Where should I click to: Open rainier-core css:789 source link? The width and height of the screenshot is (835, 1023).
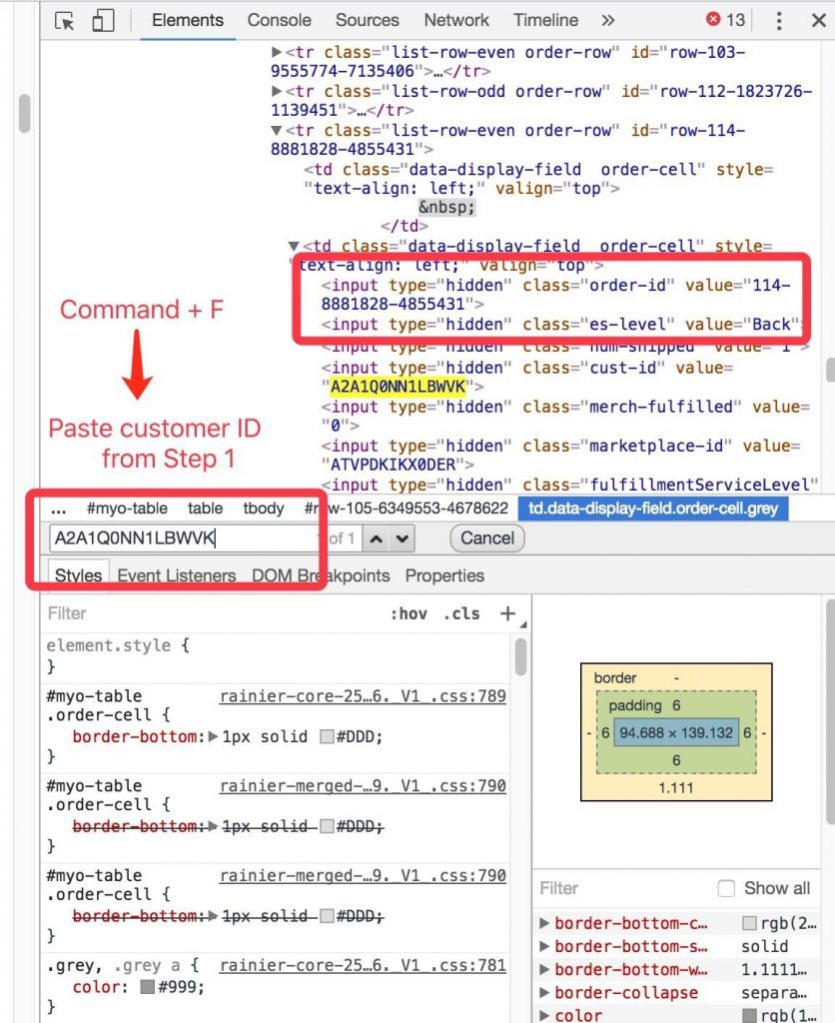pos(362,696)
